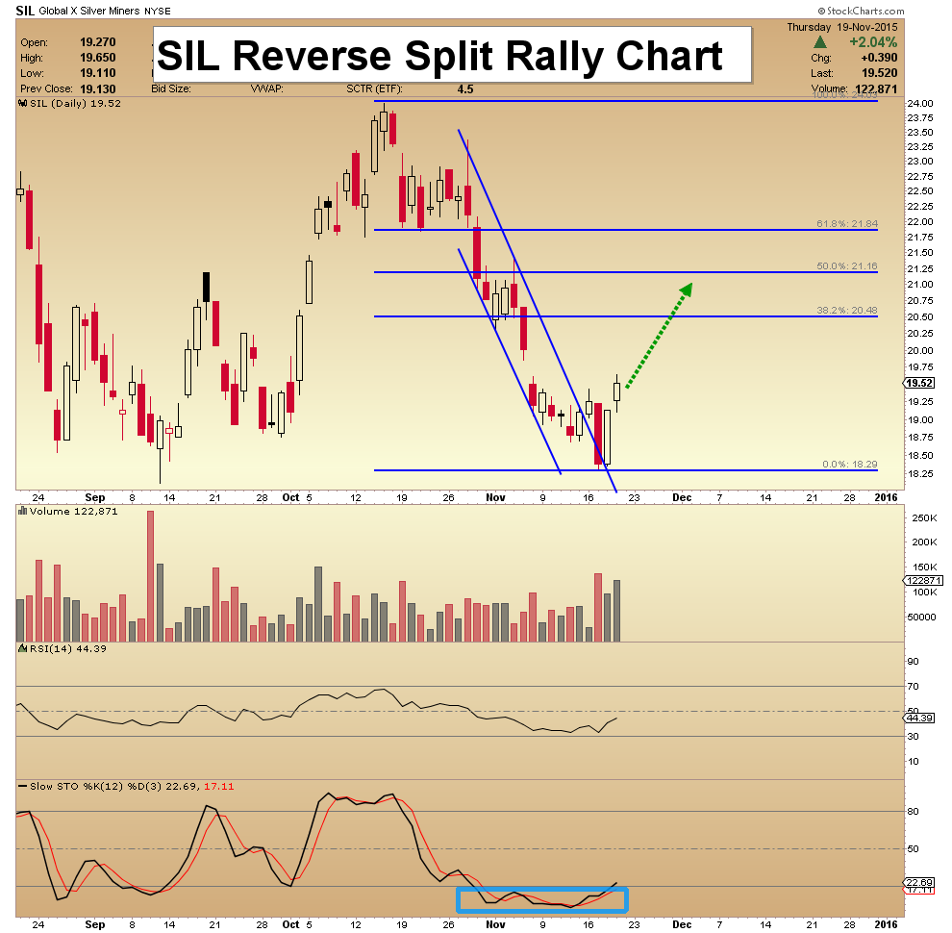This screenshot has height=933, width=952.
Task: Click the 'Slow STO %K(12) %D(3)' label
Action: point(96,786)
